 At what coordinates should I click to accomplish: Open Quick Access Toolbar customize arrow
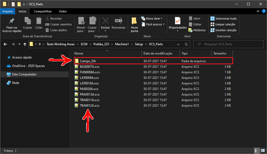coord(24,4)
